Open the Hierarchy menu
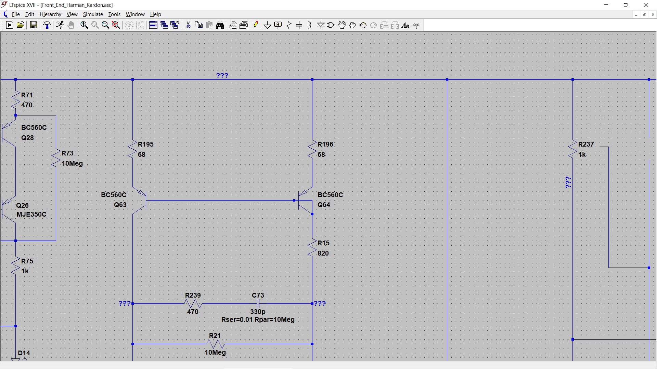657x369 pixels. pos(50,14)
